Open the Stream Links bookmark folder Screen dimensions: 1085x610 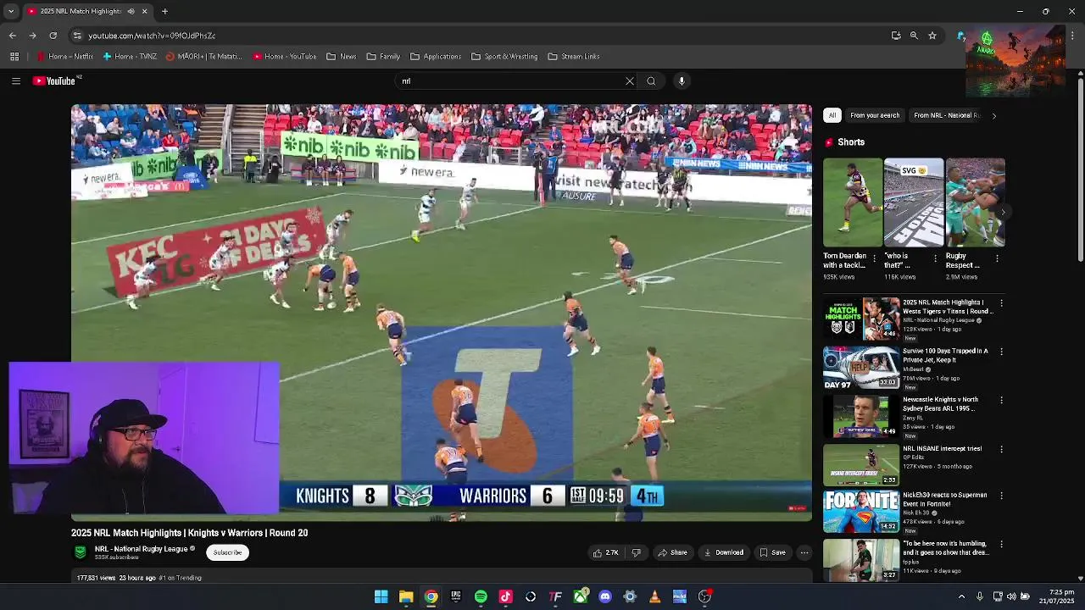(x=574, y=57)
